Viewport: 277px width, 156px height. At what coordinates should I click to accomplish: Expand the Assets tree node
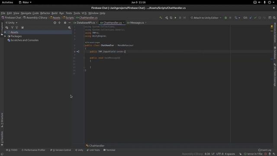[5, 32]
